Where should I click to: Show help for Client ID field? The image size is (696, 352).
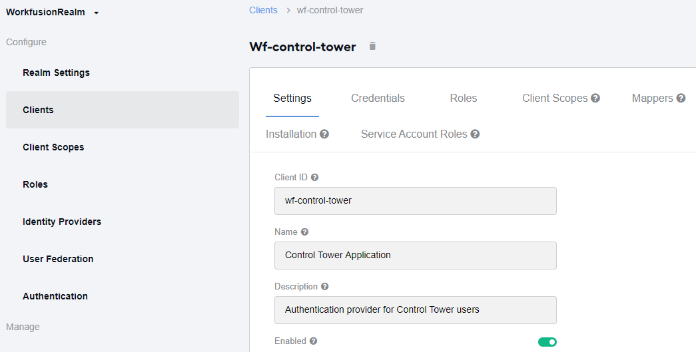pyautogui.click(x=315, y=177)
